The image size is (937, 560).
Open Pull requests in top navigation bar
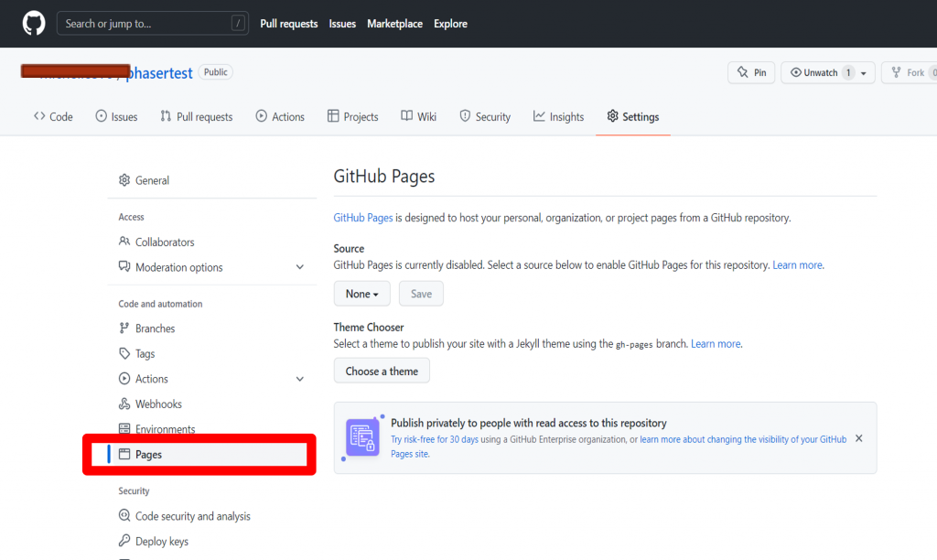288,24
